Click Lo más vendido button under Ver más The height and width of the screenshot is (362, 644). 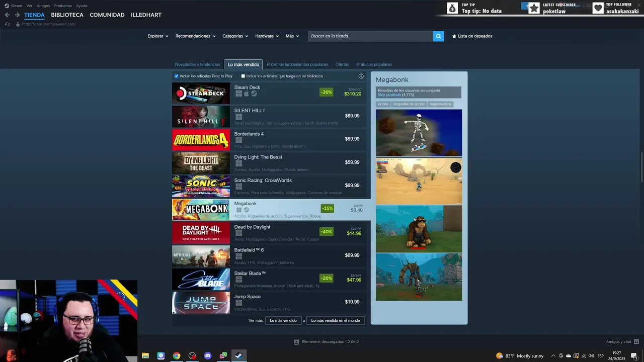283,320
